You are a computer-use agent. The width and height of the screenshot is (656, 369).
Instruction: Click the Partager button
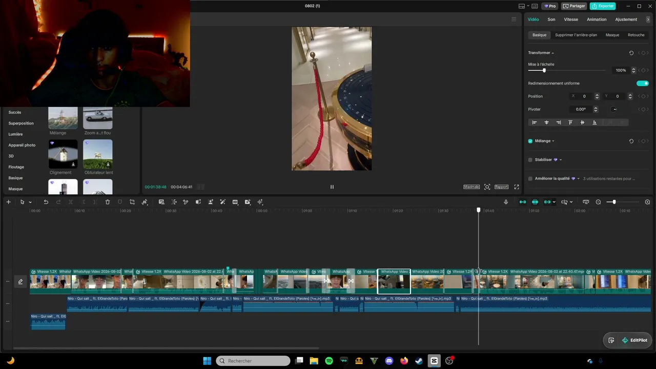[574, 6]
